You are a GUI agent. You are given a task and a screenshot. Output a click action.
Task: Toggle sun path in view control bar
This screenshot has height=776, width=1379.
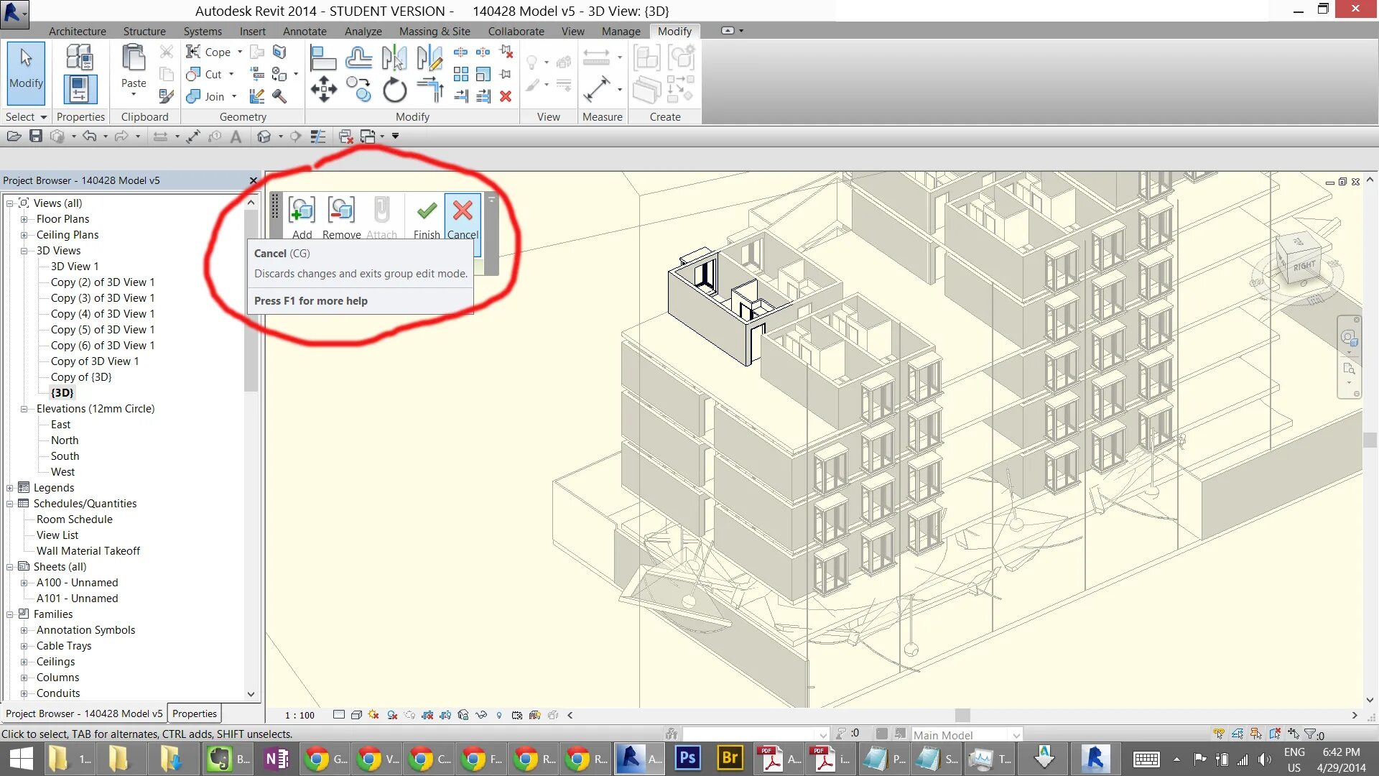click(373, 715)
